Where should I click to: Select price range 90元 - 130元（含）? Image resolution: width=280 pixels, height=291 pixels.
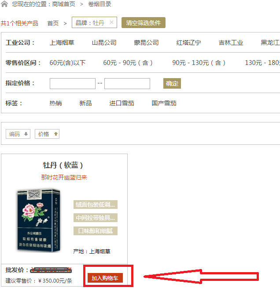199,63
